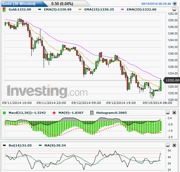
Task: Click the 54 RSI axis value
Action: click(169, 151)
